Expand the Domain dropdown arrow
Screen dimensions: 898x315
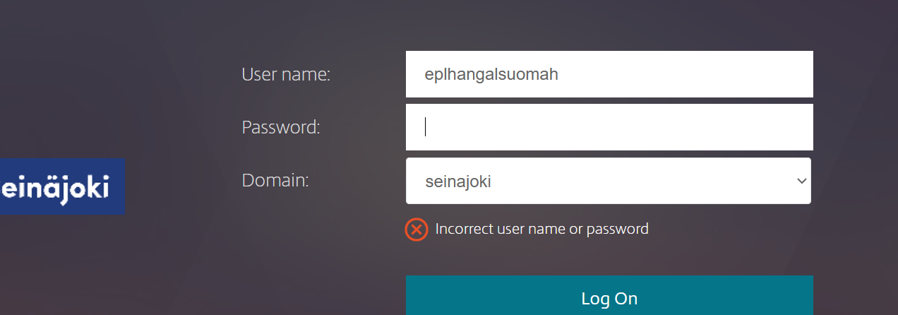coord(801,182)
